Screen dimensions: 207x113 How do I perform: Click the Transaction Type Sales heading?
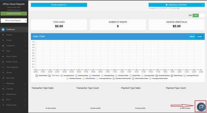tap(43, 88)
